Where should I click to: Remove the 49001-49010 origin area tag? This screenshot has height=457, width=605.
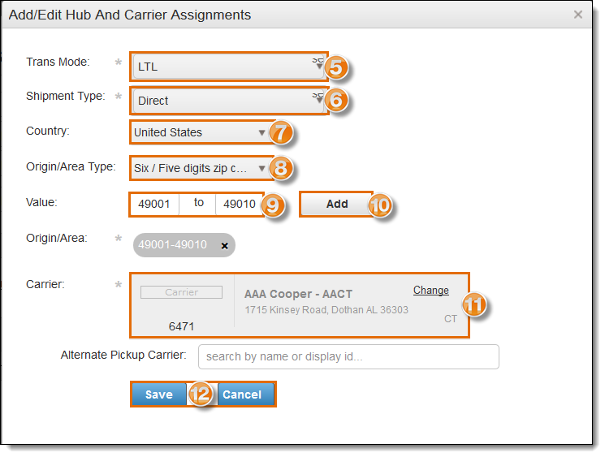[225, 245]
